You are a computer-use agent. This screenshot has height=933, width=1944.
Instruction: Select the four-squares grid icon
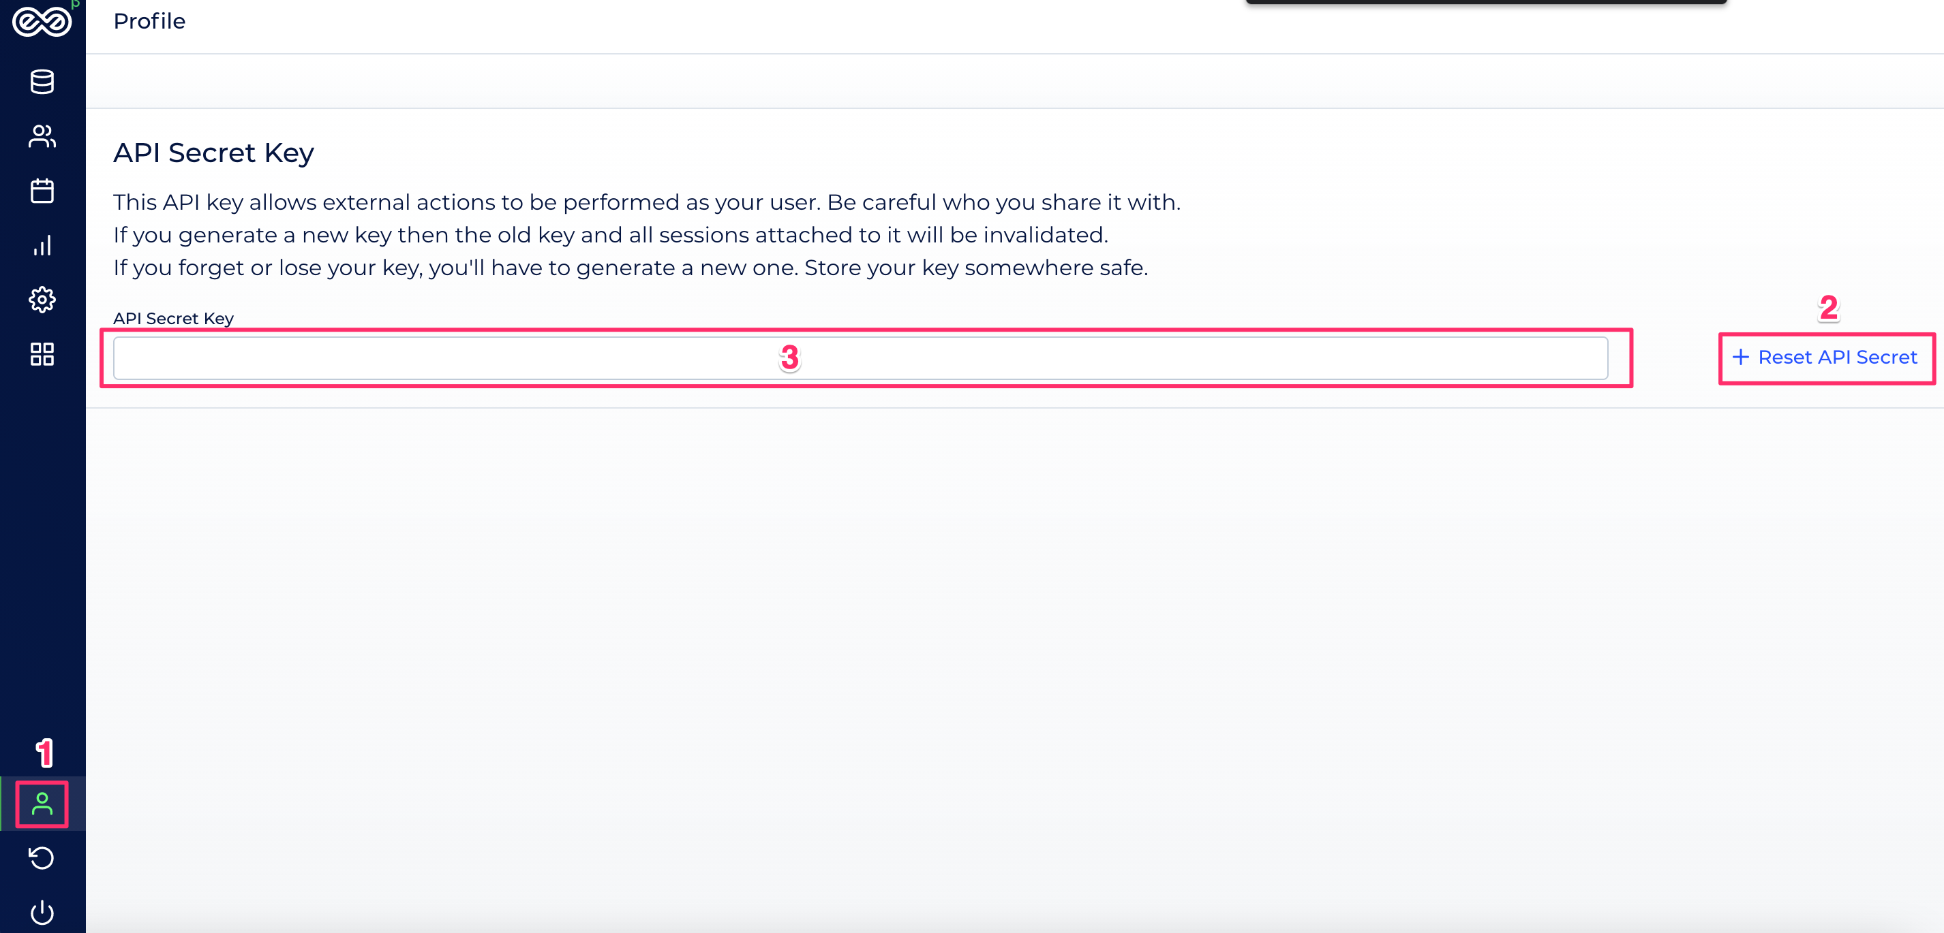pos(42,353)
